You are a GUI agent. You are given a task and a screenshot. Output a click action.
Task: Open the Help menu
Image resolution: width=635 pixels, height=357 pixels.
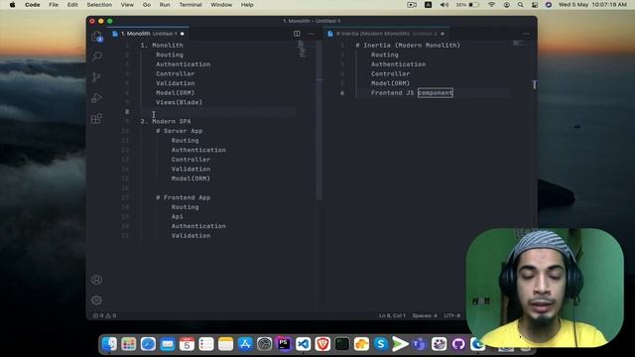click(247, 5)
